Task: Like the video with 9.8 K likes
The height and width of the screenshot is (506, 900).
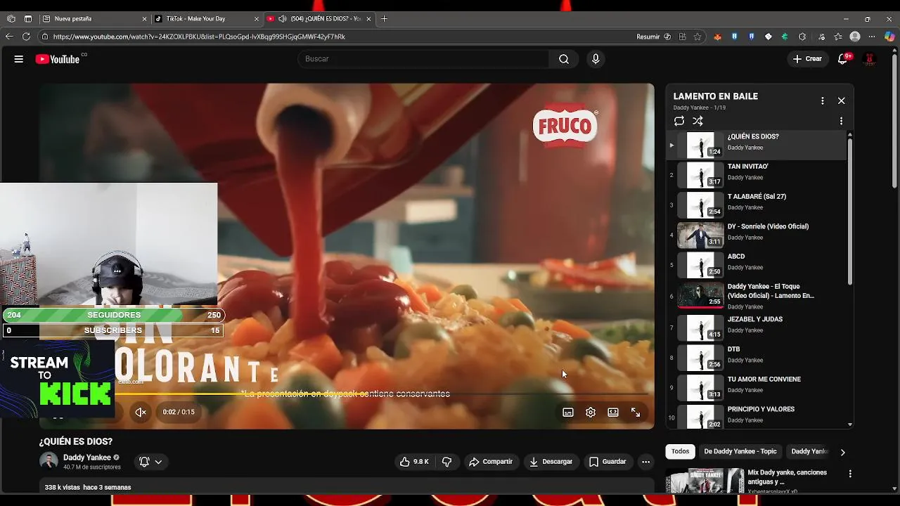Action: 414,462
